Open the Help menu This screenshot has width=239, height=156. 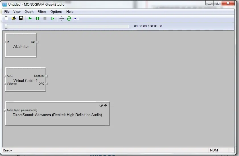tap(70, 12)
